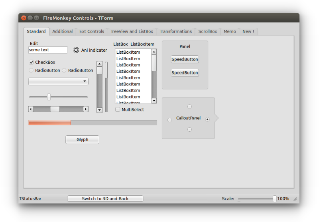
Task: Click the first SpeedButton in Panel
Action: [185, 59]
